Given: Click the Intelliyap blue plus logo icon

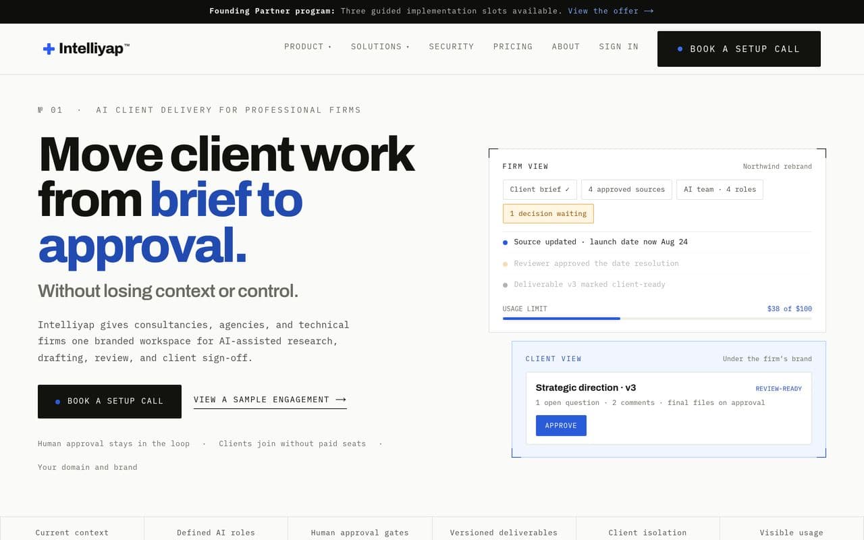Looking at the screenshot, I should pyautogui.click(x=49, y=49).
